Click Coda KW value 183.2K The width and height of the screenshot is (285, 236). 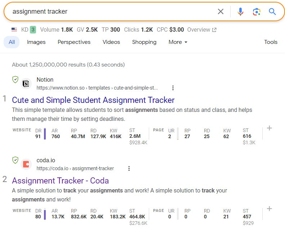point(117,217)
